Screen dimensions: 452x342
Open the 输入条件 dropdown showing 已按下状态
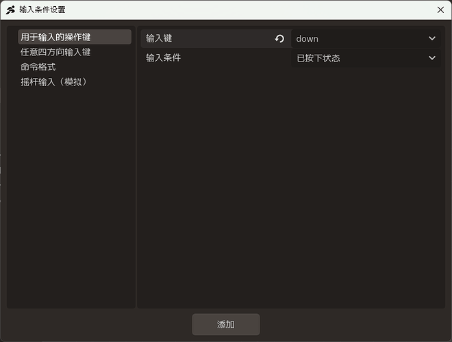tap(366, 58)
